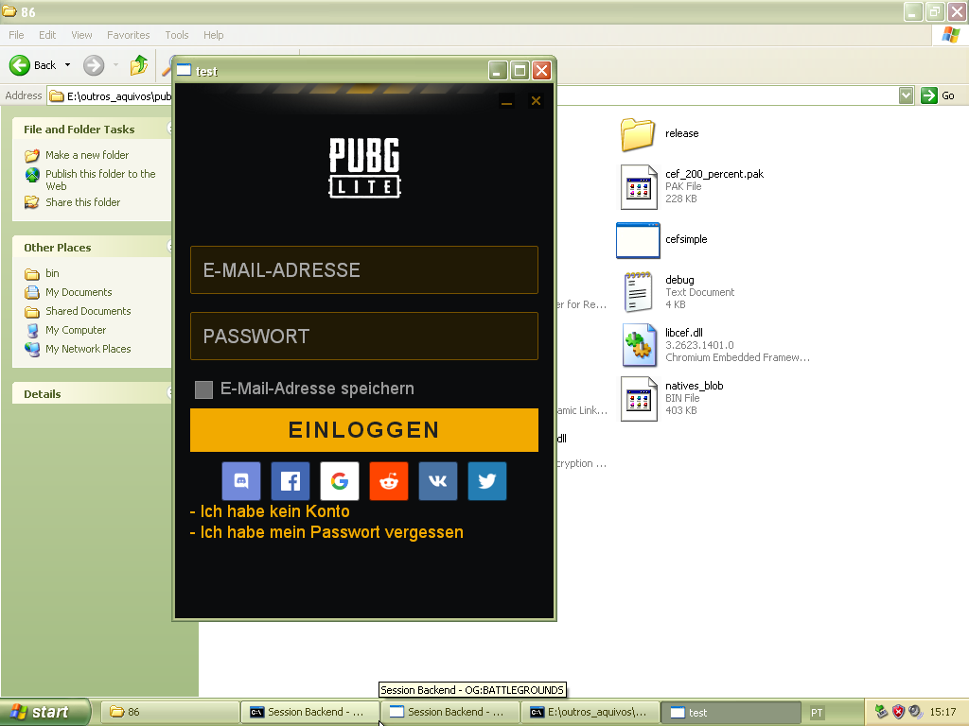The height and width of the screenshot is (726, 969).
Task: Open My Network Places link
Action: (x=88, y=349)
